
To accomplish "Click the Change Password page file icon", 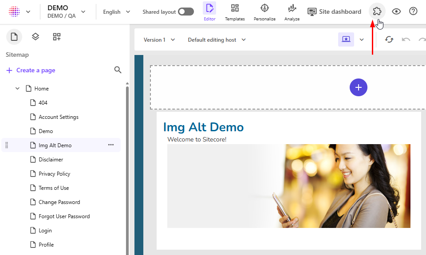I will [x=33, y=202].
